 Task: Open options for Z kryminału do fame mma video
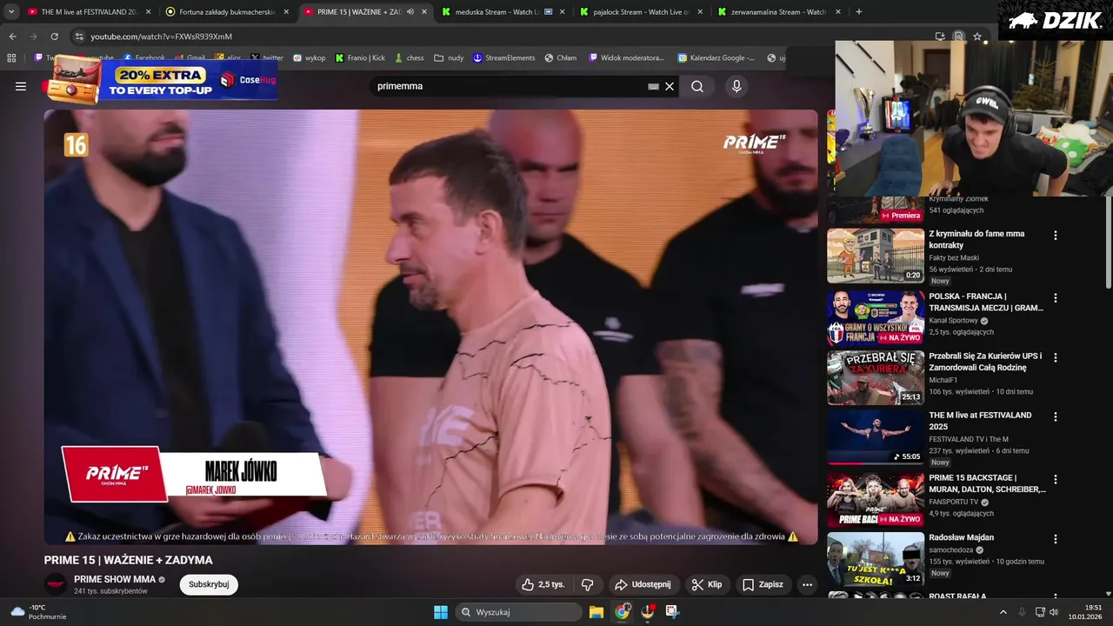[x=1056, y=236]
